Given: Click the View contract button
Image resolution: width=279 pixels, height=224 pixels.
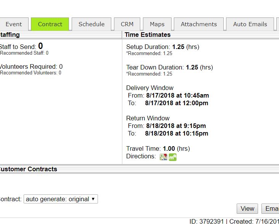Looking at the screenshot, I should click(247, 208).
